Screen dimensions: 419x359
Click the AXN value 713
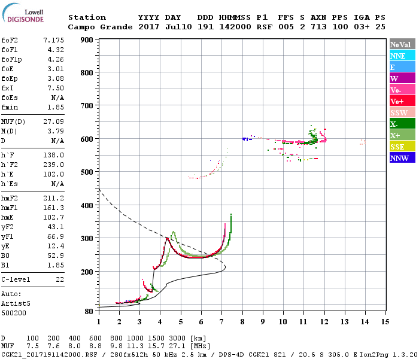click(x=318, y=27)
